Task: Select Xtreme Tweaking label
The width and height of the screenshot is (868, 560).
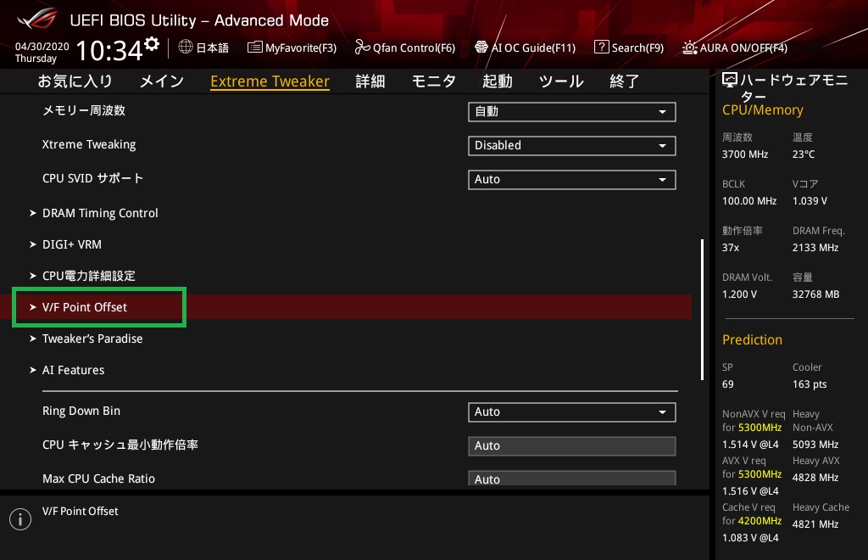Action: coord(88,144)
